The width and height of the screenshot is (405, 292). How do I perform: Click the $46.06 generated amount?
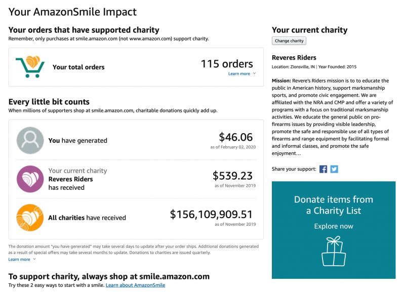coord(235,137)
